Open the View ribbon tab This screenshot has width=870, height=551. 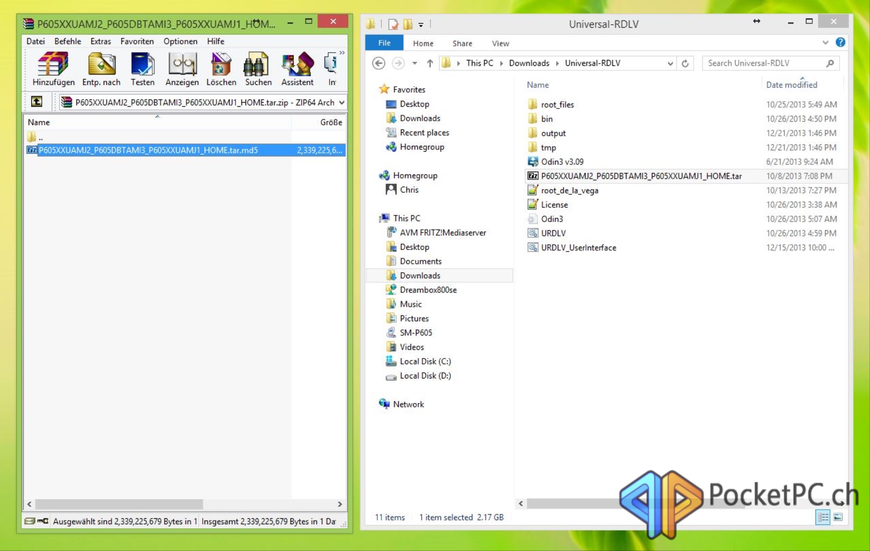pos(500,44)
